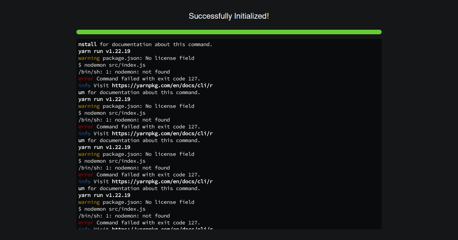Click the third blue "info" label
458x240 pixels.
pyautogui.click(x=84, y=182)
